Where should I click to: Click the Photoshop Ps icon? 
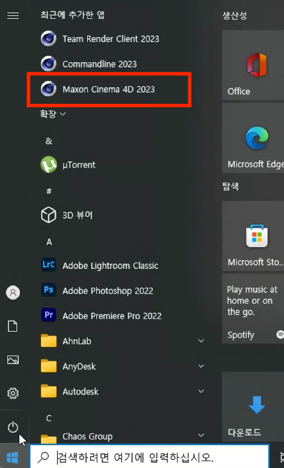[48, 290]
